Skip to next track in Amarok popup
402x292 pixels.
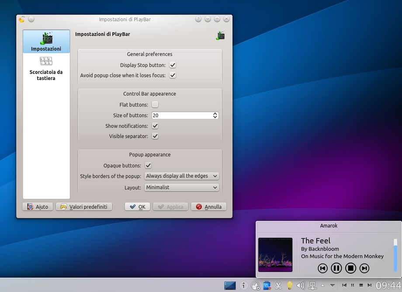[364, 268]
